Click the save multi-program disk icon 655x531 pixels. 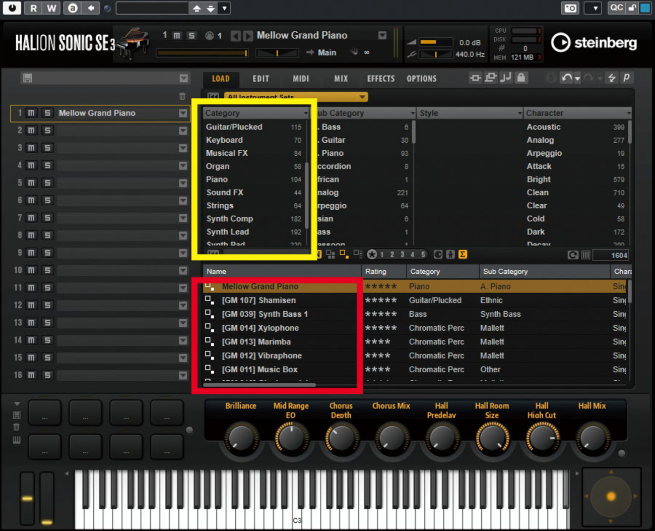coord(28,78)
